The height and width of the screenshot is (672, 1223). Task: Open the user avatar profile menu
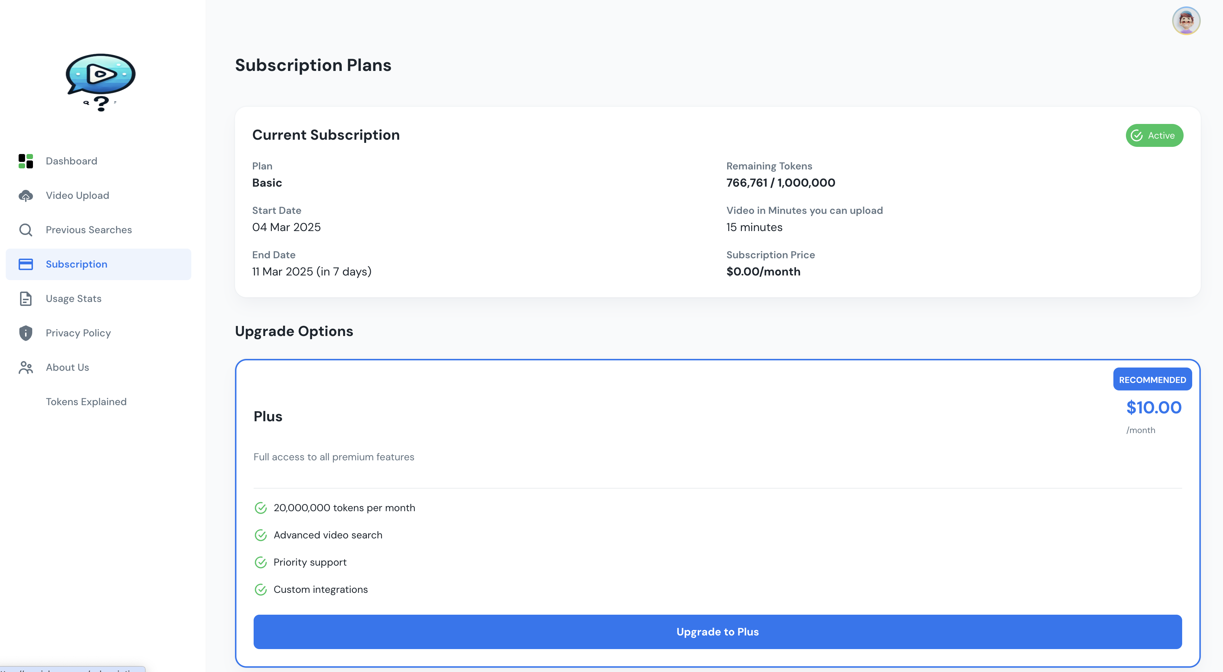coord(1185,21)
